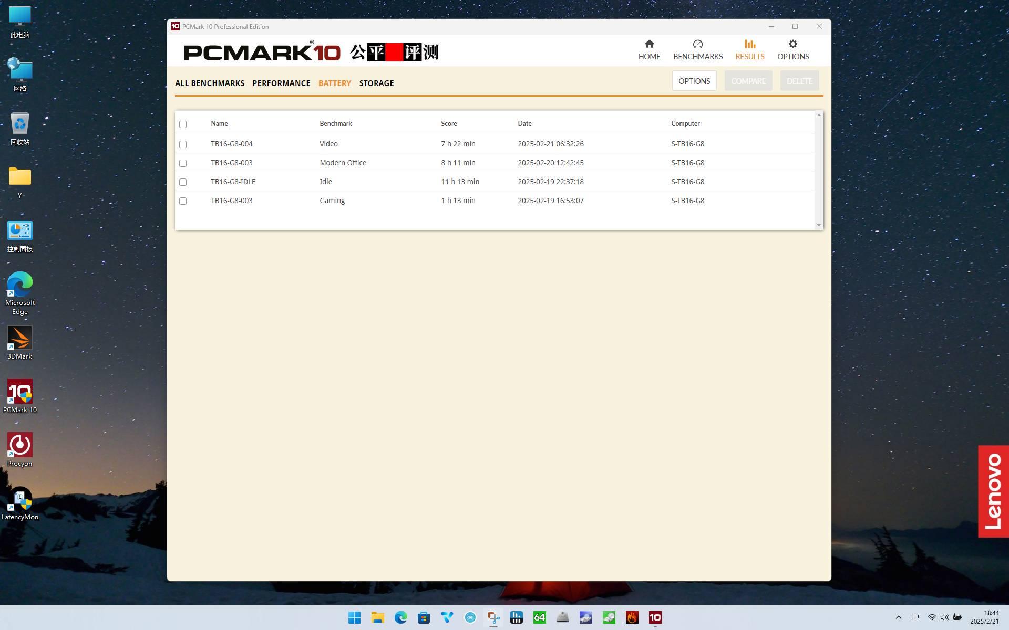
Task: Click the RESULTS bar chart icon
Action: (749, 44)
